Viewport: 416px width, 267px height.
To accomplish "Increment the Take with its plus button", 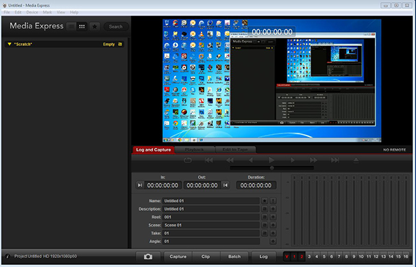I will click(273, 233).
